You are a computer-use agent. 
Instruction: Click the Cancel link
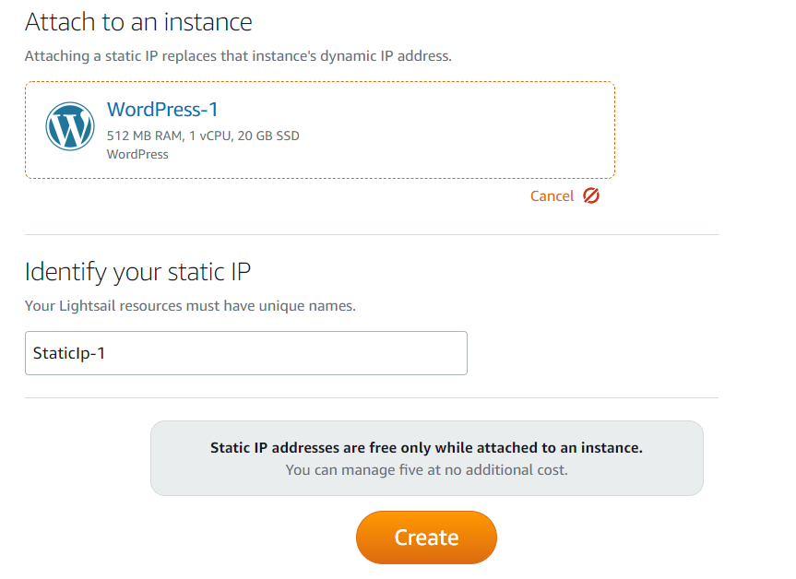[x=552, y=195]
